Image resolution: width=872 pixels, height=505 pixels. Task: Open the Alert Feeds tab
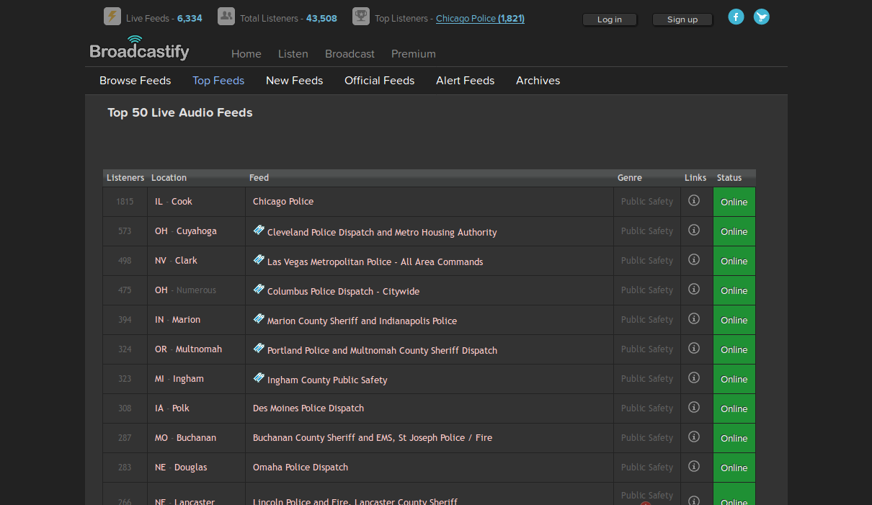[x=466, y=81]
